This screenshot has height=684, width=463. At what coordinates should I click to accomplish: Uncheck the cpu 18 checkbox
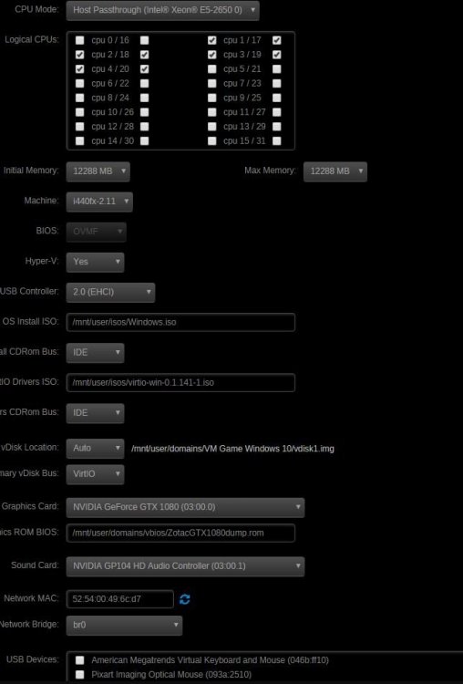coord(144,55)
